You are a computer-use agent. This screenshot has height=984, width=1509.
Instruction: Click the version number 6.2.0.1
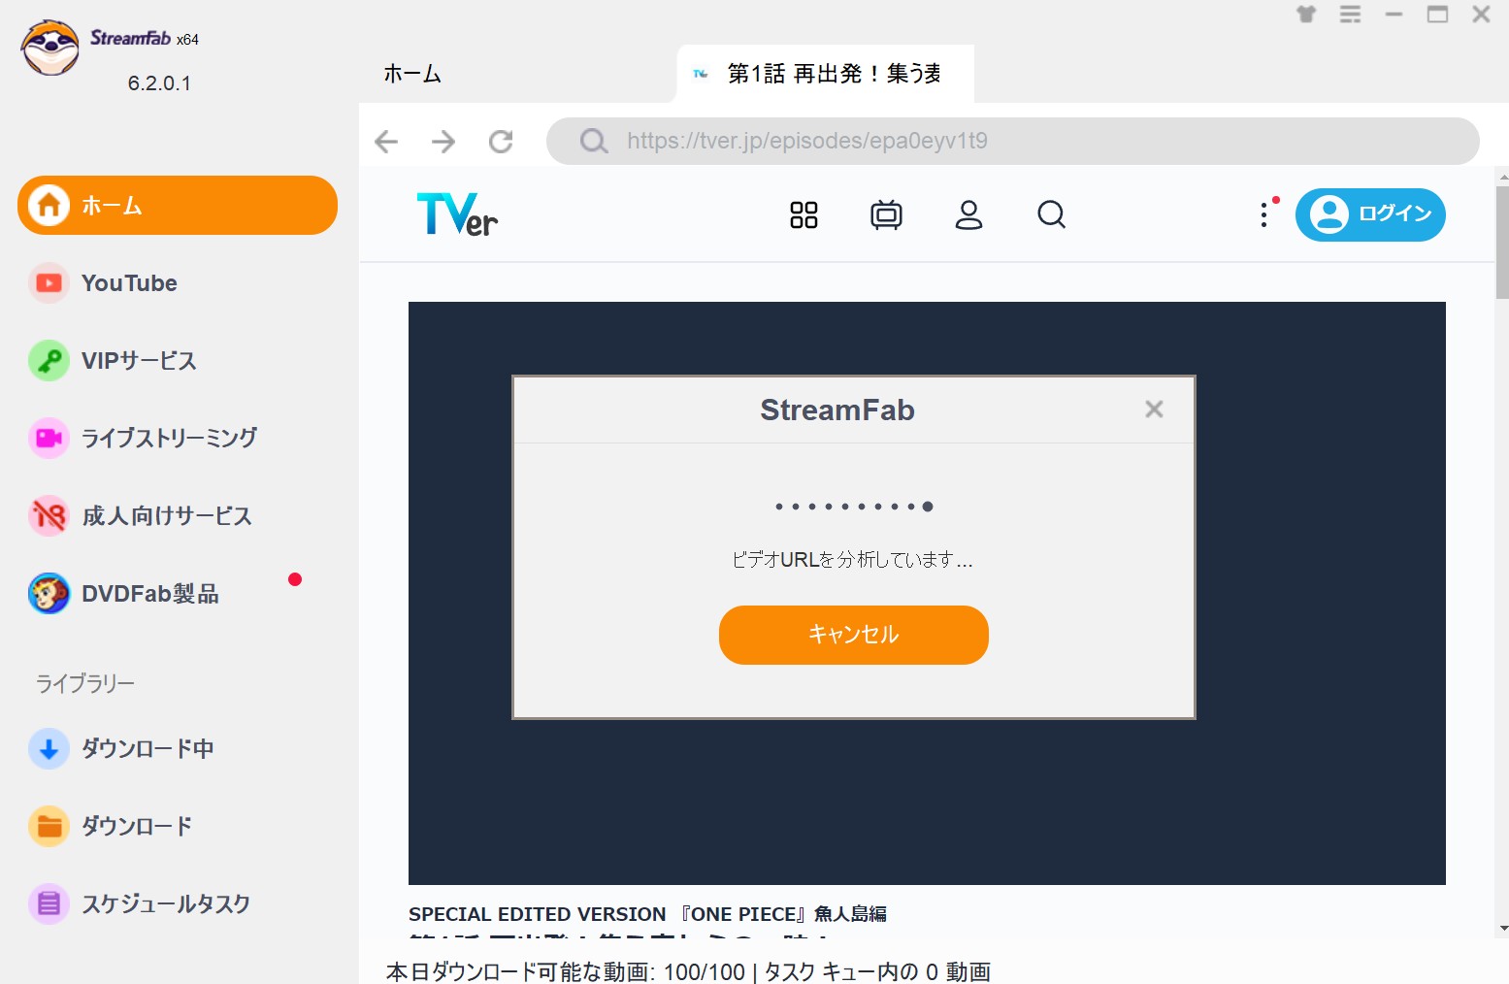click(159, 83)
